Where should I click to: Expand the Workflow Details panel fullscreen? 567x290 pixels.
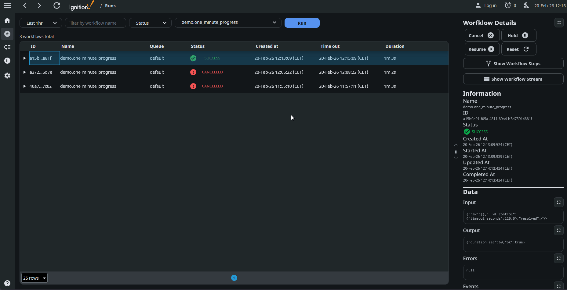coord(559,23)
